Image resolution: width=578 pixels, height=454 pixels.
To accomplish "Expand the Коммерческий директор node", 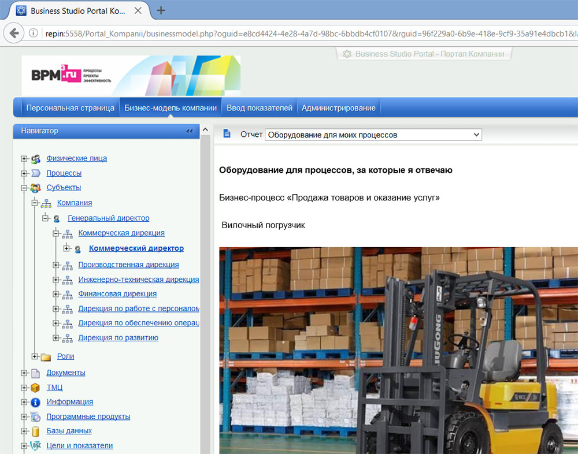I will click(67, 249).
